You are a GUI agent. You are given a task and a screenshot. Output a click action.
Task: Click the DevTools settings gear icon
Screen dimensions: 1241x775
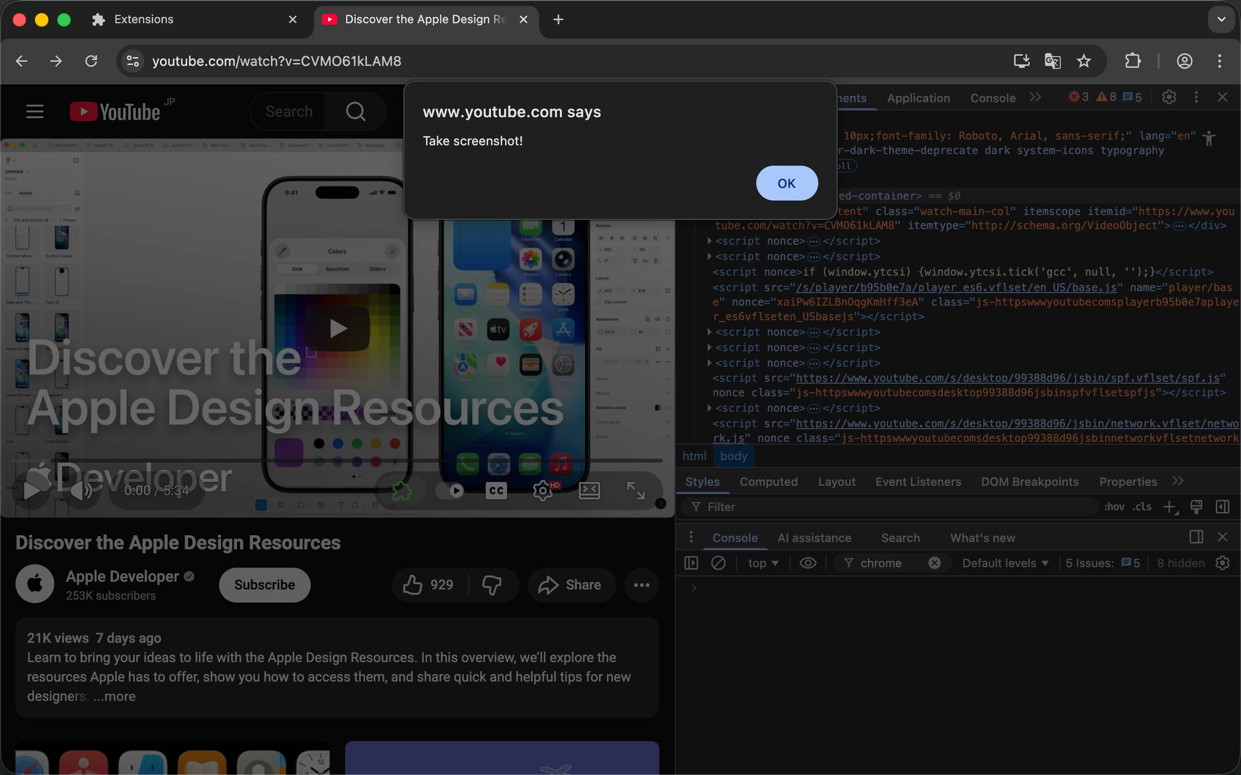pos(1169,97)
